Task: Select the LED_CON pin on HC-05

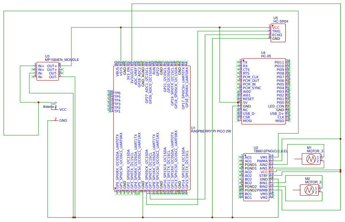Action: coord(276,106)
